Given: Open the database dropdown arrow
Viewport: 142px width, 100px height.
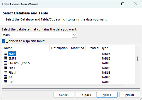Looking at the screenshot, I should (x=74, y=35).
